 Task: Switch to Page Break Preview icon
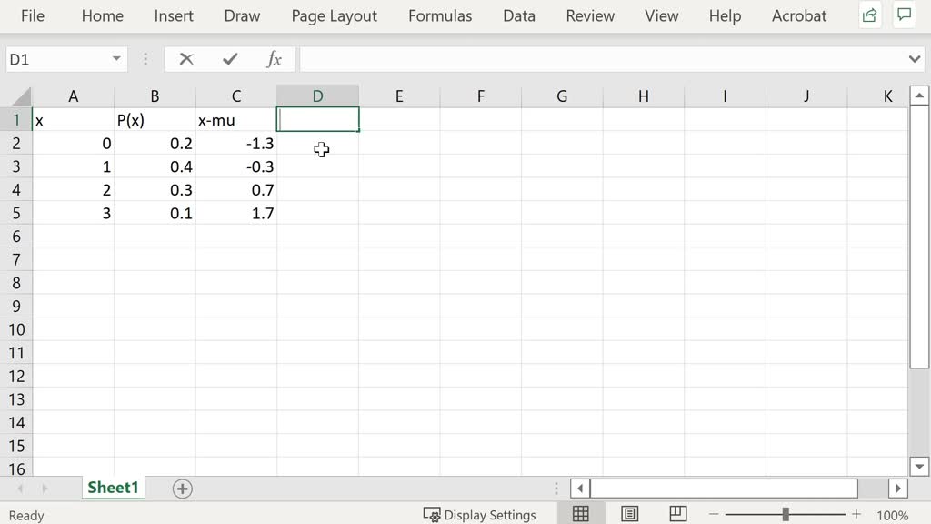(678, 514)
